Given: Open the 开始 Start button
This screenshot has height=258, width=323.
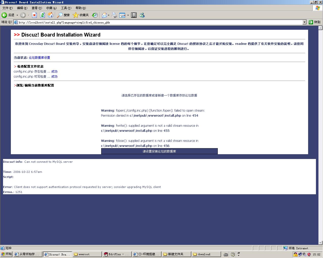Looking at the screenshot, I should (7, 254).
